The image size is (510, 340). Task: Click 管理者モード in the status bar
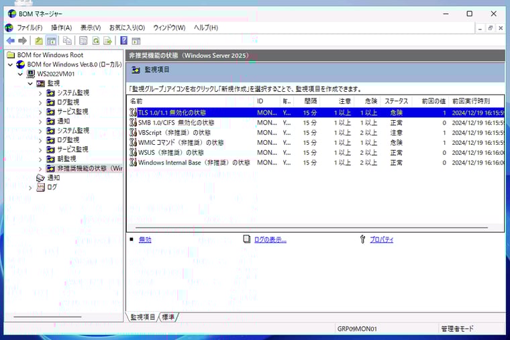pyautogui.click(x=457, y=329)
